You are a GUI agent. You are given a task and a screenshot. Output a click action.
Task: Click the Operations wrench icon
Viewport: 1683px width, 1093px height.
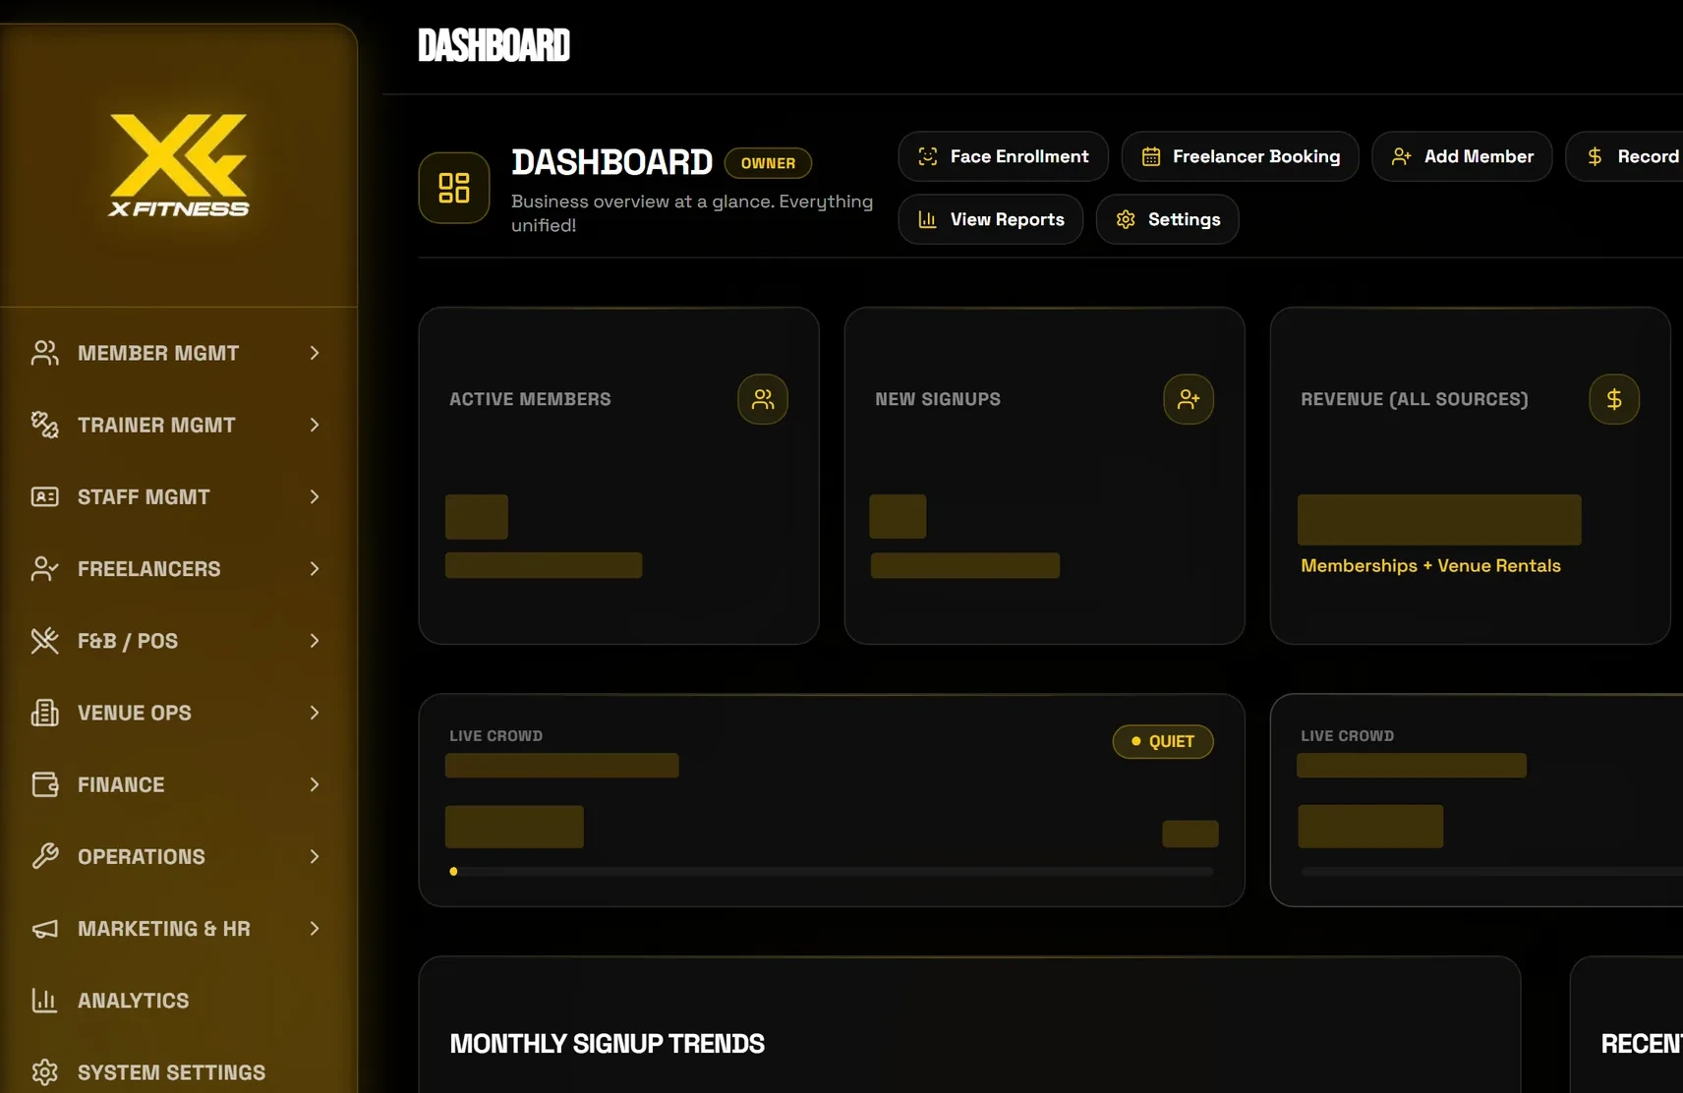point(44,856)
